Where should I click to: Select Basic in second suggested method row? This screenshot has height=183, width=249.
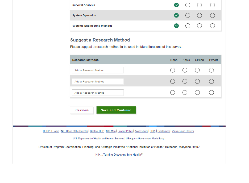click(x=185, y=81)
